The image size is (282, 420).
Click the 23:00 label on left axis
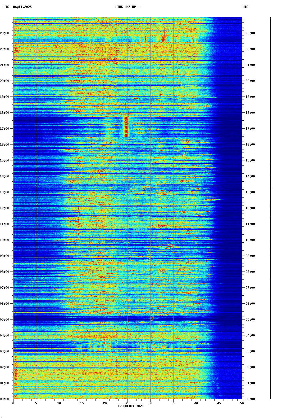click(x=4, y=33)
